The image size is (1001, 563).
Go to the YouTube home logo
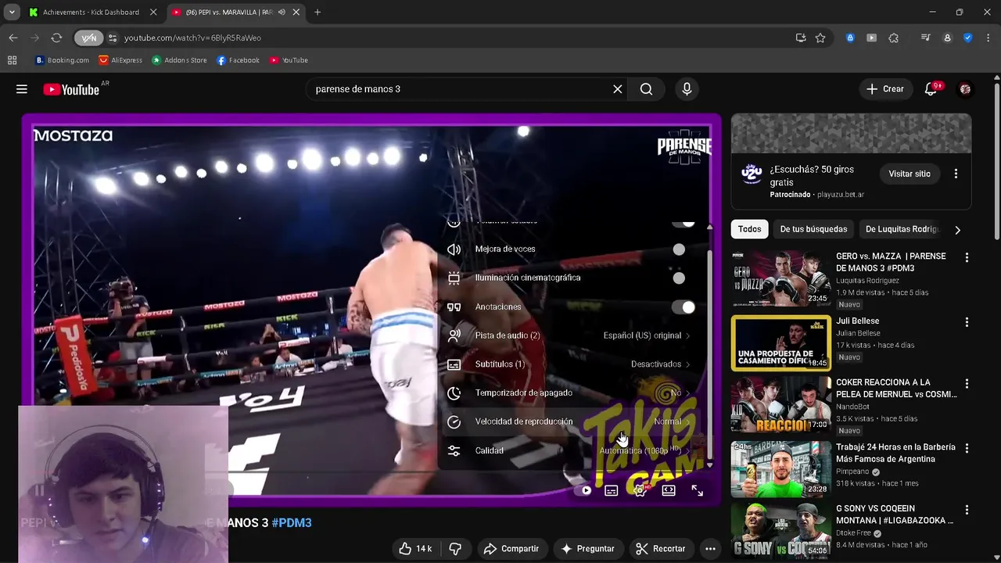click(71, 89)
